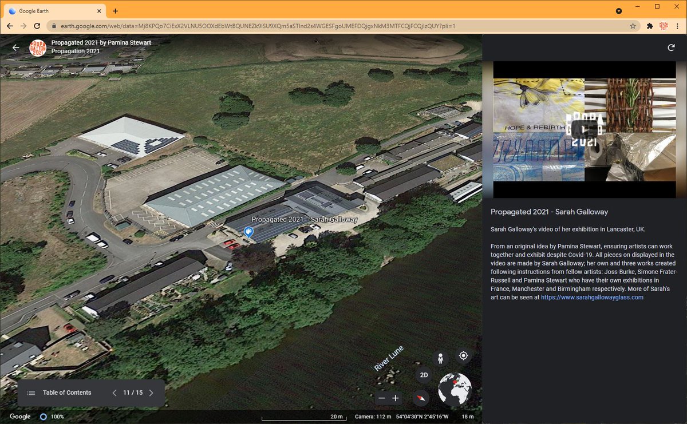Click the red extension icon in toolbar
The image size is (687, 424).
tap(664, 26)
